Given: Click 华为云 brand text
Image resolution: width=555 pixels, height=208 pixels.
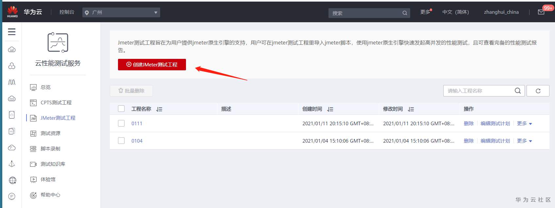Looking at the screenshot, I should click(33, 12).
